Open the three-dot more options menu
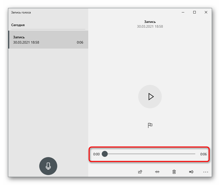220x185 pixels. tap(206, 172)
